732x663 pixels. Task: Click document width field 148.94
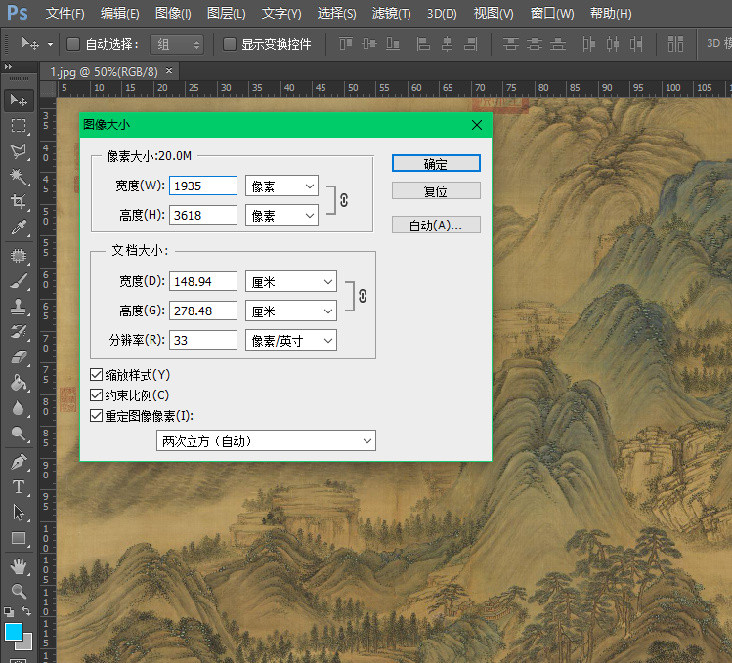[203, 282]
